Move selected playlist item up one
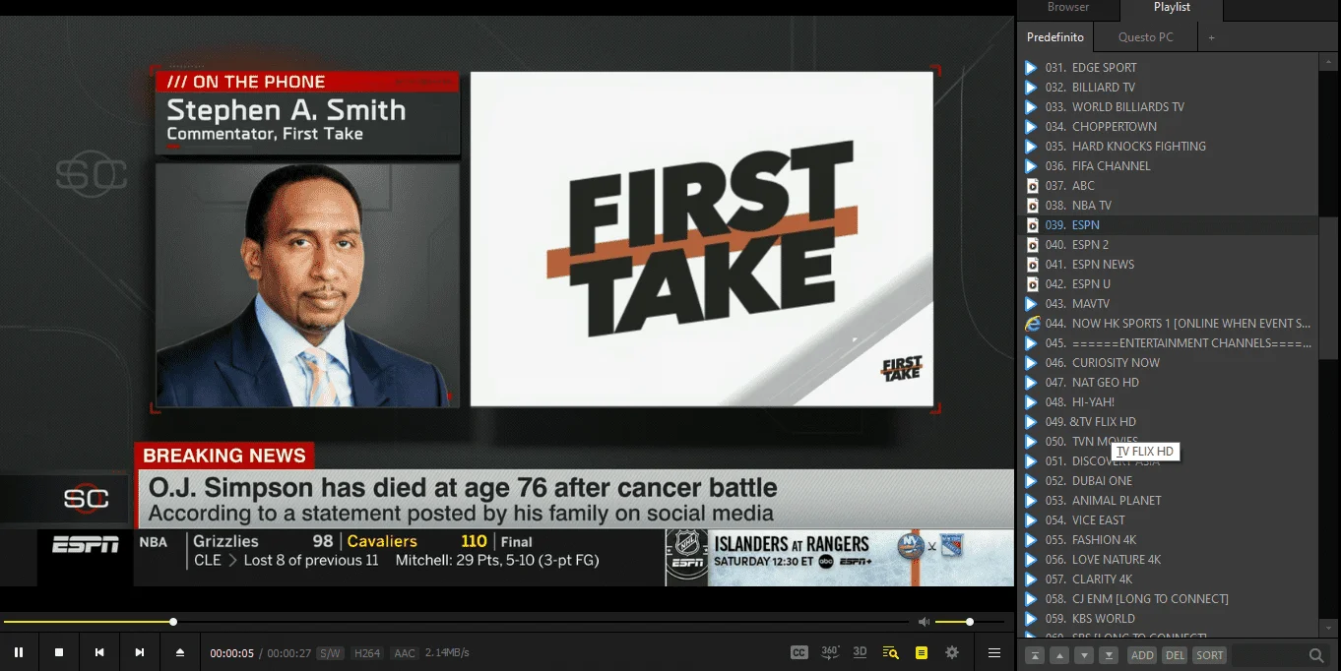1341x671 pixels. point(1059,655)
